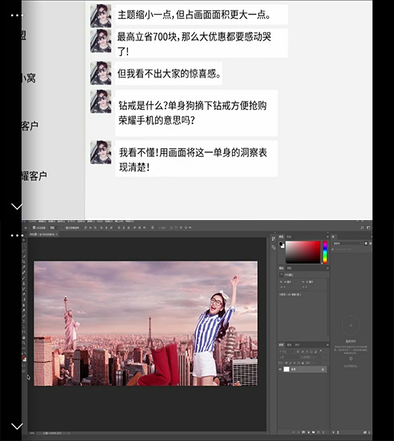The width and height of the screenshot is (394, 441).
Task: Open the layer blend mode dropdown
Action: click(289, 357)
